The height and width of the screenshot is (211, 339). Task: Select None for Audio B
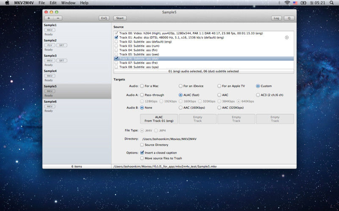pos(142,108)
